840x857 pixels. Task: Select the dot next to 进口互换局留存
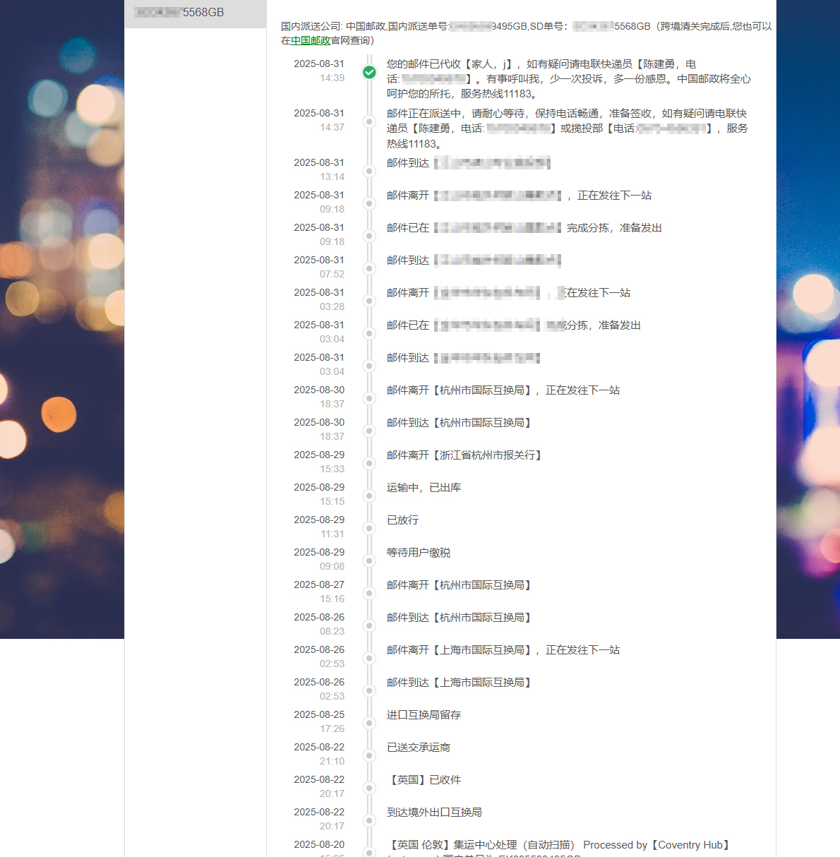pos(369,723)
